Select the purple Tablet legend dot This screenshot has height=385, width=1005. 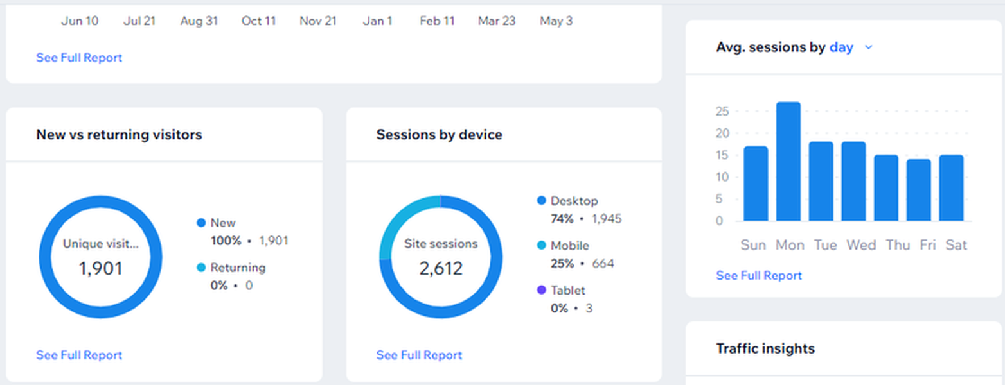click(541, 290)
